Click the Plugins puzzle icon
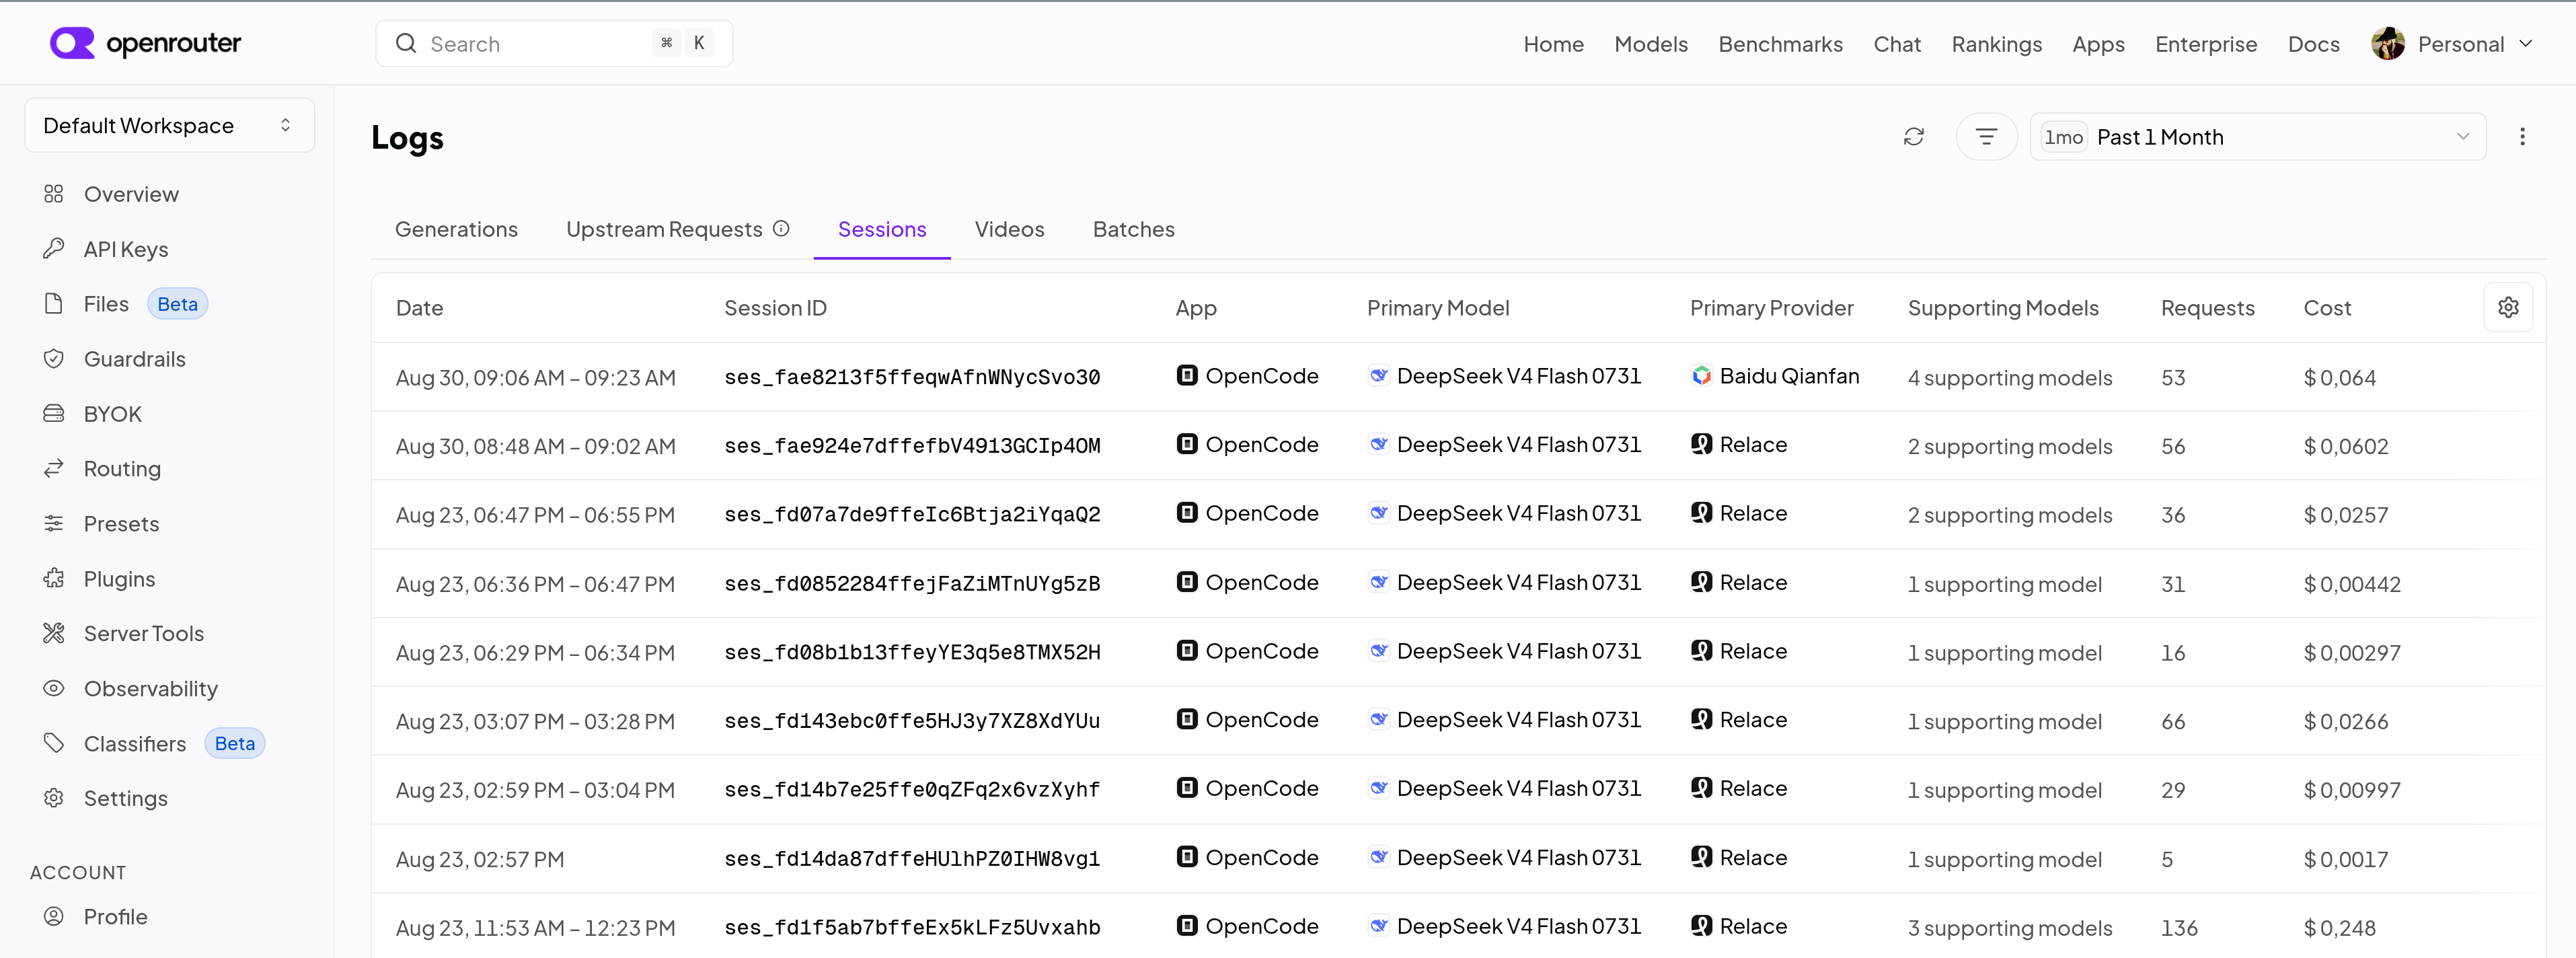 click(54, 579)
